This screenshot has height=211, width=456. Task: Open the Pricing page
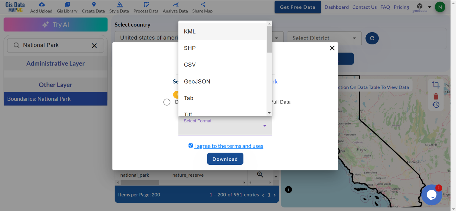click(x=401, y=7)
